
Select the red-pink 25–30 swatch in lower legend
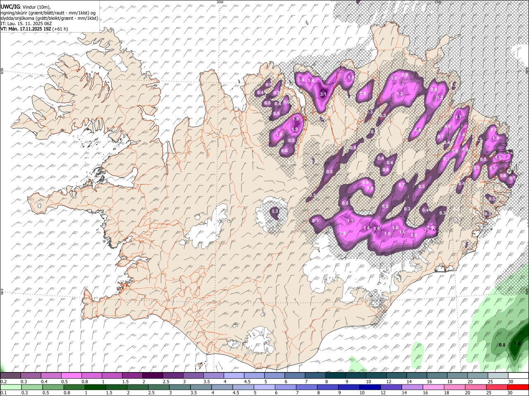[496, 387]
